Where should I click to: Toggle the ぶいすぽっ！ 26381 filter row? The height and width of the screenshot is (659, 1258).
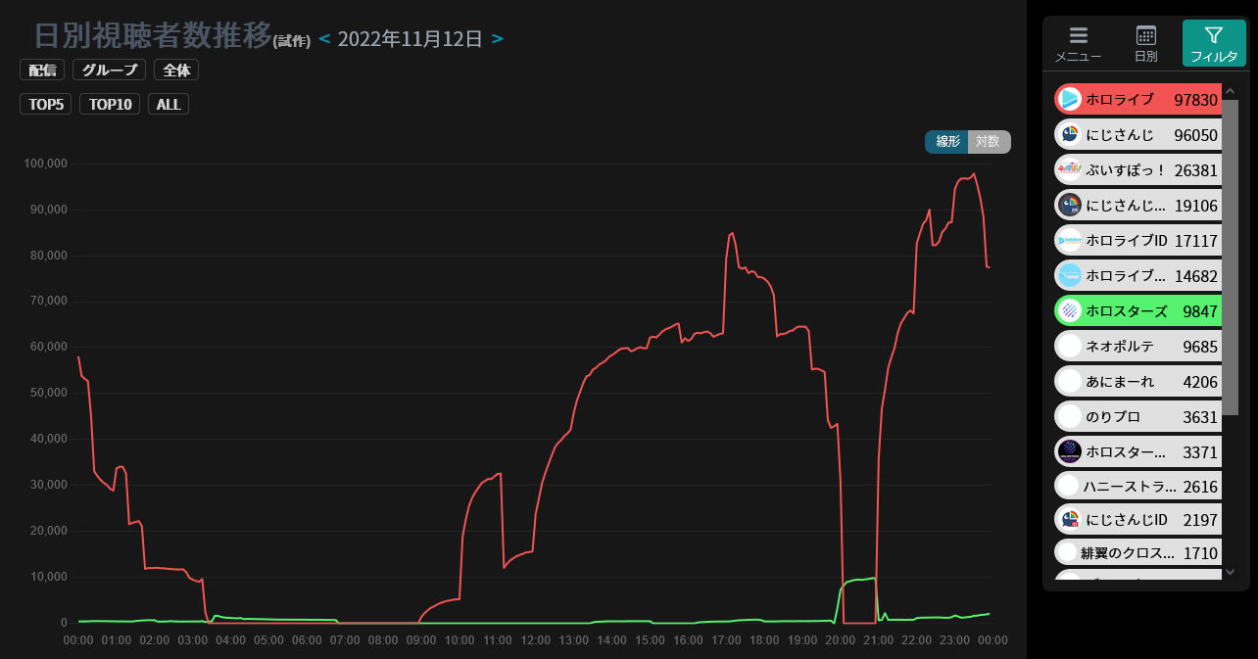pos(1137,169)
